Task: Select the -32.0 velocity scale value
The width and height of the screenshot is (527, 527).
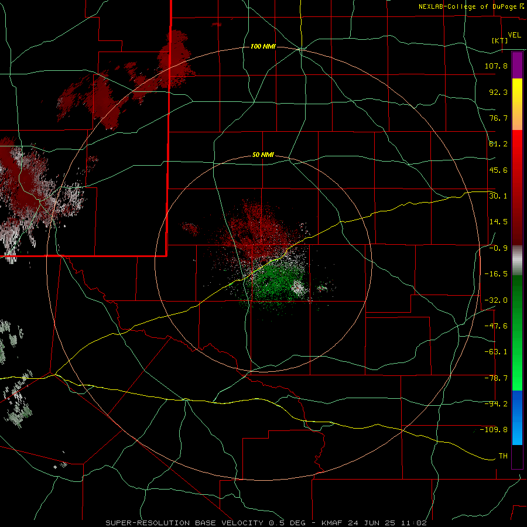Action: (496, 300)
